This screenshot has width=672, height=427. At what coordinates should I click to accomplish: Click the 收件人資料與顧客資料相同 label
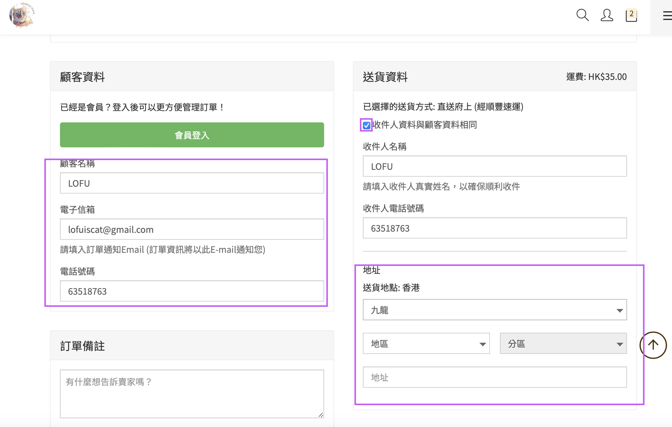click(425, 125)
